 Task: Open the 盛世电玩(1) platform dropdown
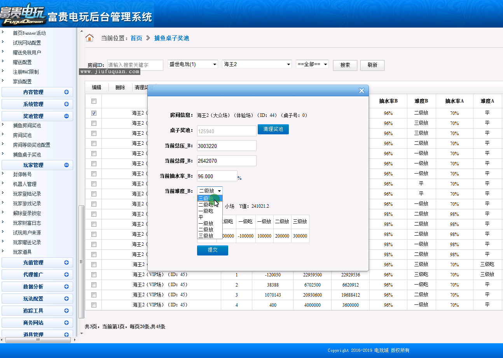[x=192, y=64]
